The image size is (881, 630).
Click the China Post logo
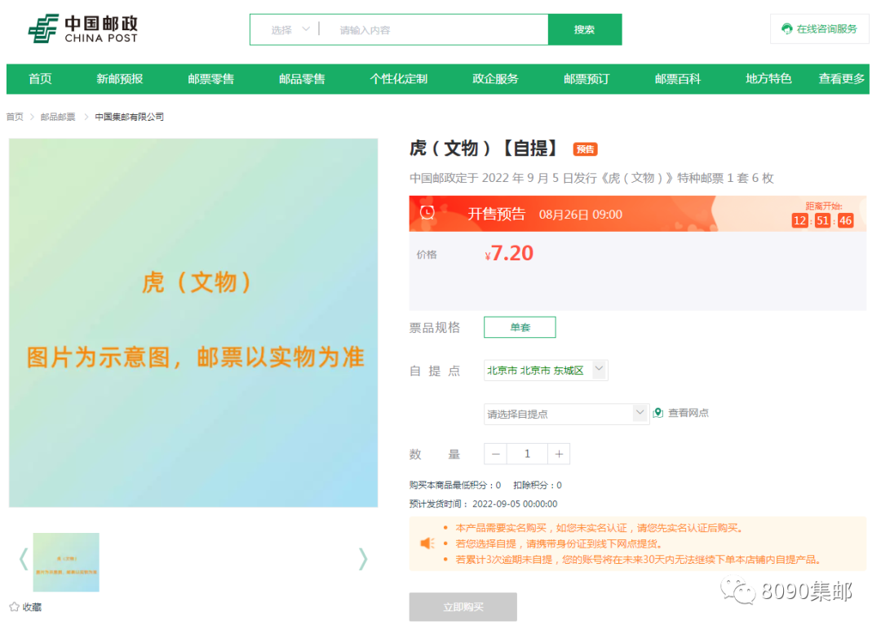[83, 29]
